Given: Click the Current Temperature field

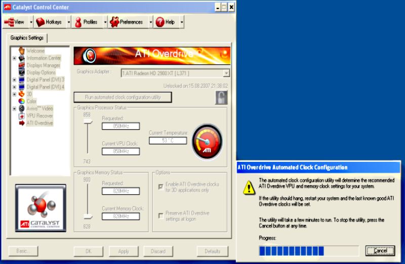Looking at the screenshot, I should [x=168, y=141].
